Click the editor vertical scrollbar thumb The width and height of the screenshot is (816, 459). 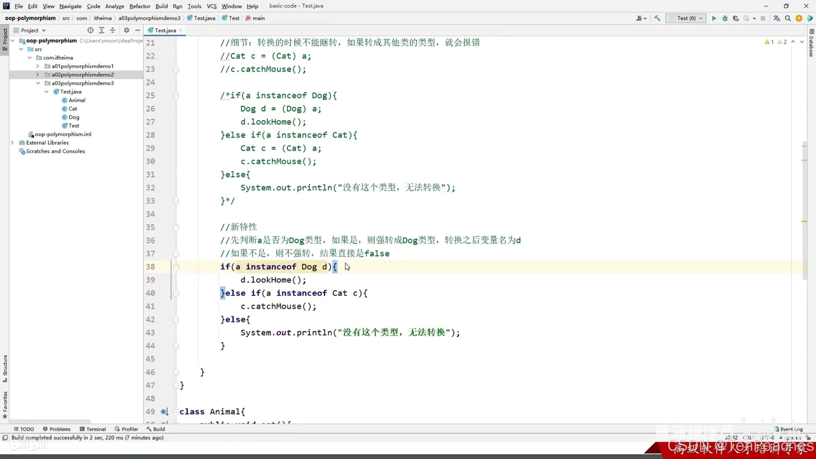point(805,210)
